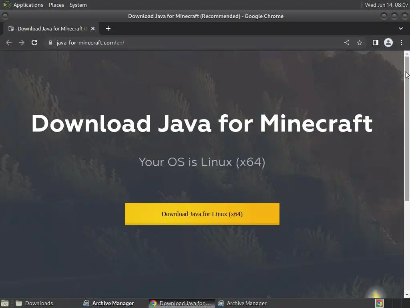Click the scrollbar up arrow

pyautogui.click(x=407, y=53)
